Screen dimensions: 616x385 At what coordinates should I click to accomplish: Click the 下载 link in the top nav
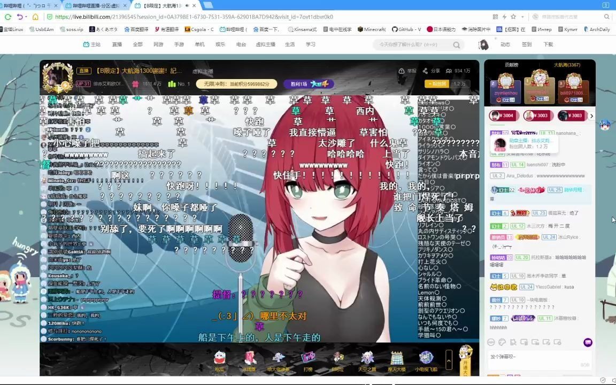[548, 44]
